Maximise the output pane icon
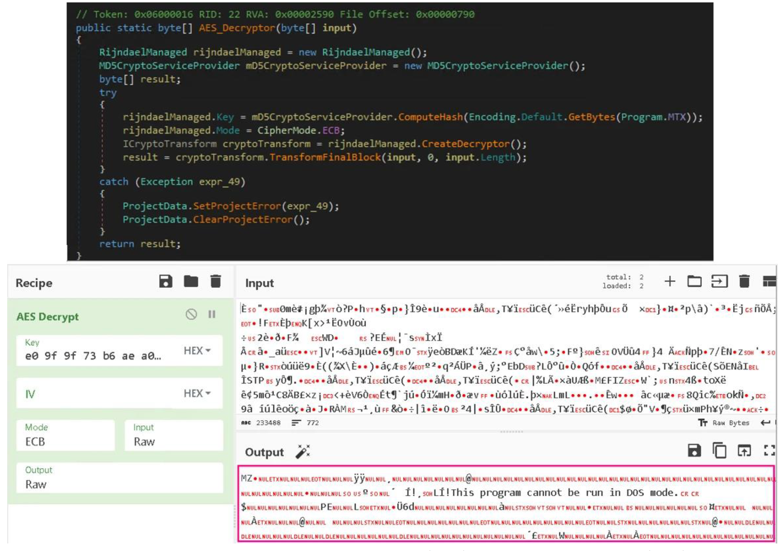 (x=769, y=451)
